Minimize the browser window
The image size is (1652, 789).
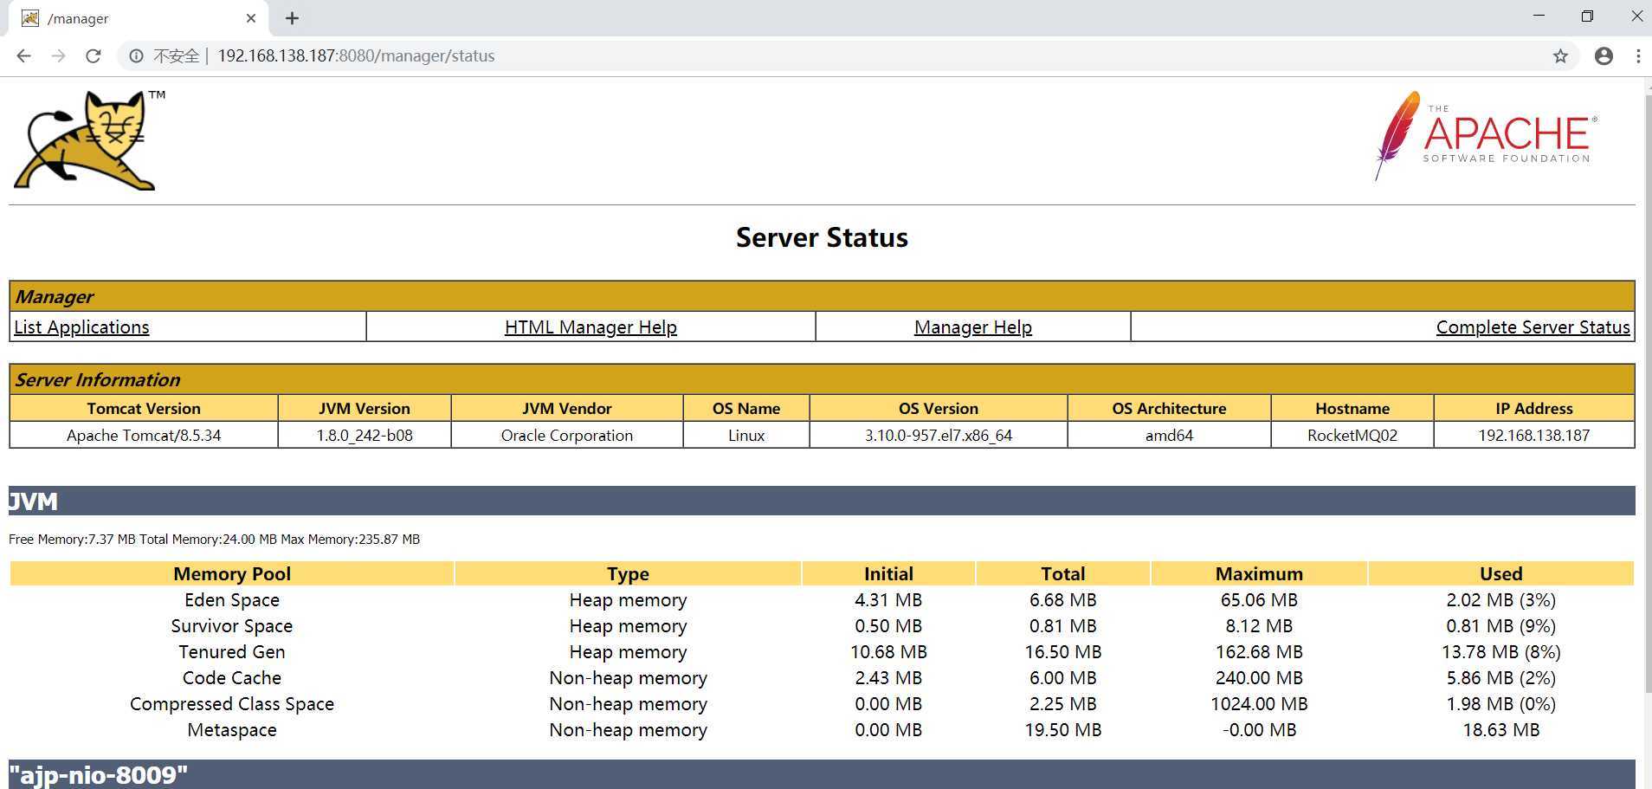1539,16
